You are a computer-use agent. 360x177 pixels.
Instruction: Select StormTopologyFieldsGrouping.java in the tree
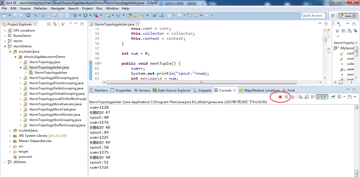pyautogui.click(x=56, y=88)
